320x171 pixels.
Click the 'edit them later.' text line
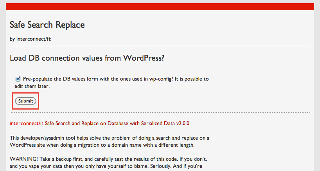click(x=32, y=86)
